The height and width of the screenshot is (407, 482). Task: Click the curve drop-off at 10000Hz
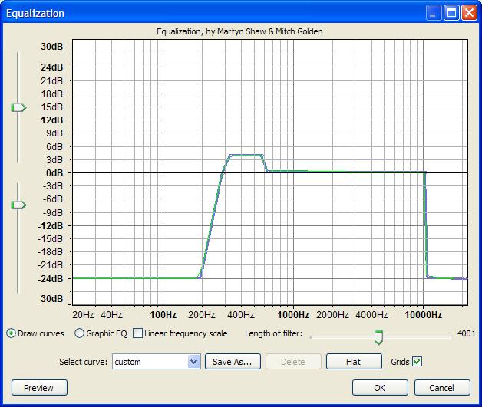pyautogui.click(x=425, y=222)
